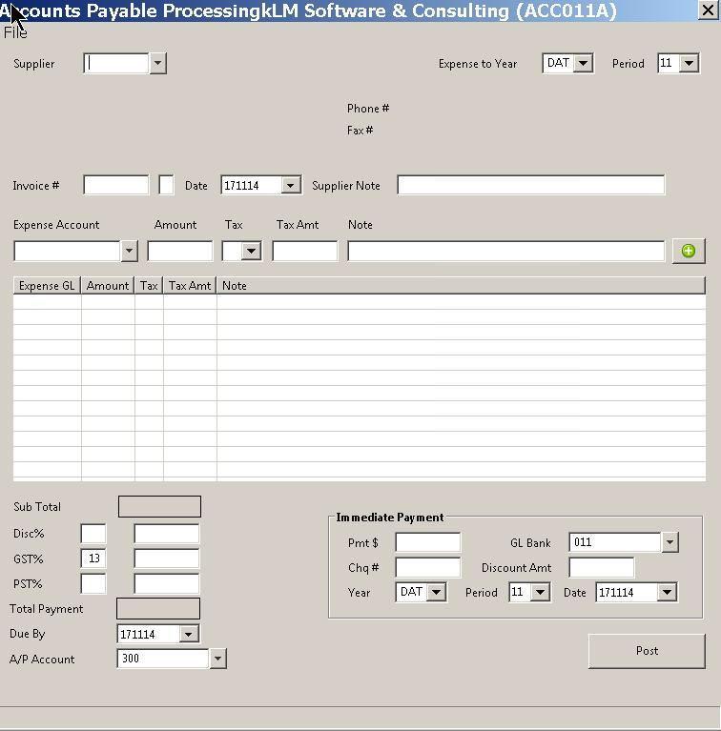Click the Note column header in grid
The image size is (721, 731).
[461, 286]
